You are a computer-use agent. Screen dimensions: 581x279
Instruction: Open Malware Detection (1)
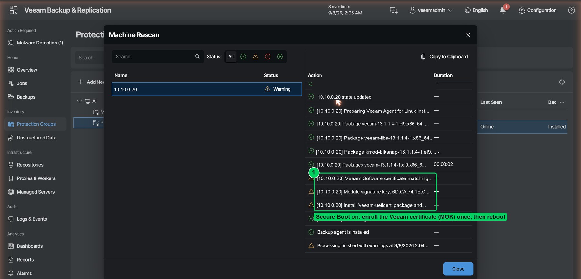[x=36, y=43]
